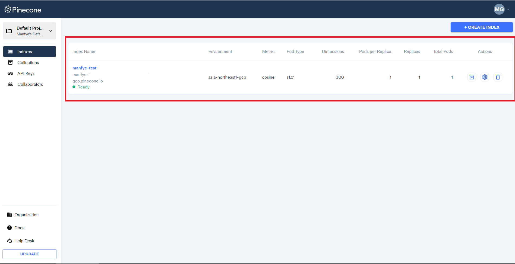515x264 pixels.
Task: Click the Dimensions column header
Action: coord(333,52)
